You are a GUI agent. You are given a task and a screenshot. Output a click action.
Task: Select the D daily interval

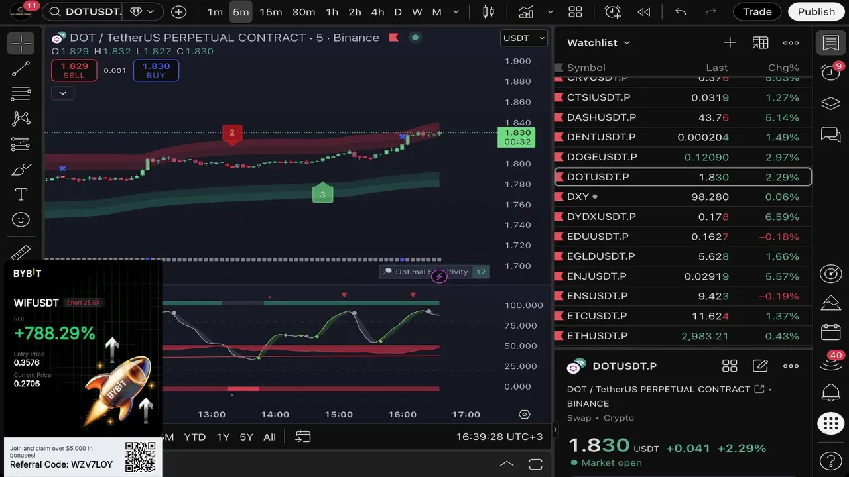tap(398, 11)
